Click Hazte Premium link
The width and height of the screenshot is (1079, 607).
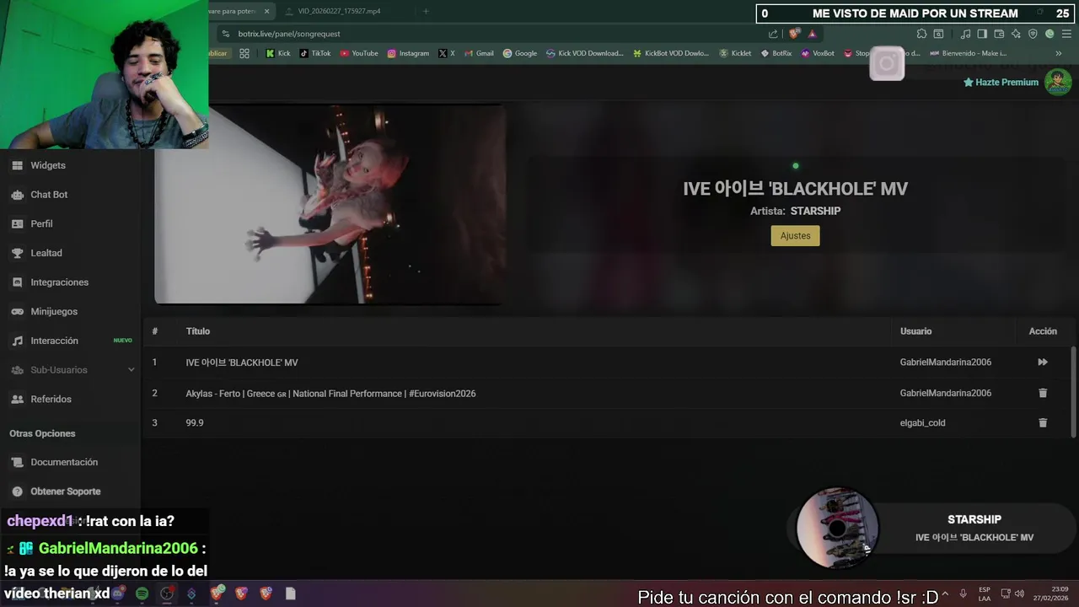(x=1001, y=83)
